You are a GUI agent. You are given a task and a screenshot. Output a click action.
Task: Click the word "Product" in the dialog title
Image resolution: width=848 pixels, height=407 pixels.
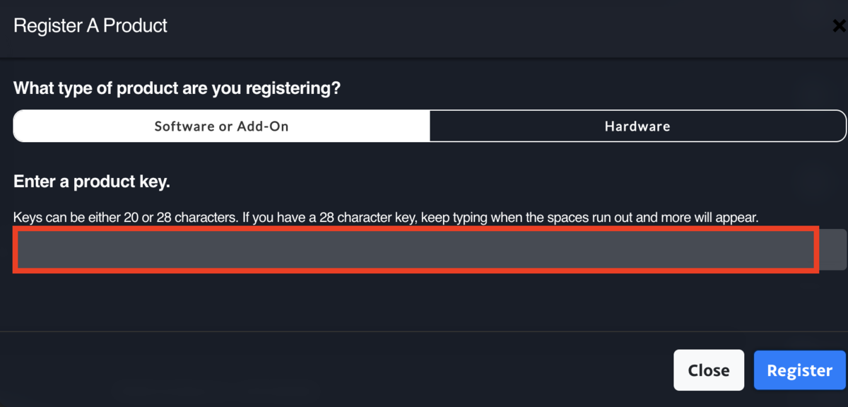(x=136, y=26)
